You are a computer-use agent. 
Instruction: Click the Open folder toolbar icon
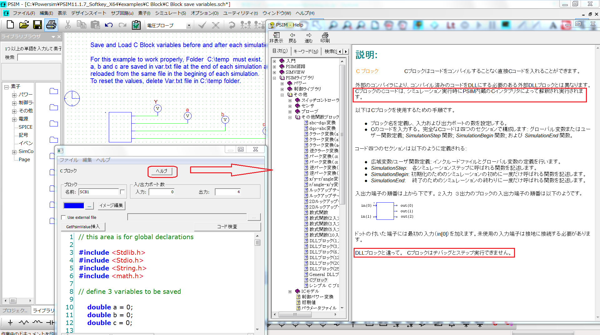[24, 25]
